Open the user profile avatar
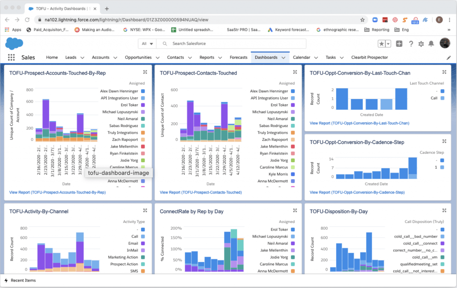Viewport: 457px width, 288px height. tap(445, 43)
